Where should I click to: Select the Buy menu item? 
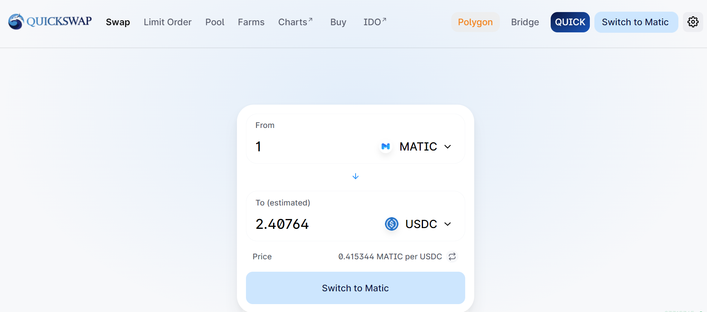point(338,22)
